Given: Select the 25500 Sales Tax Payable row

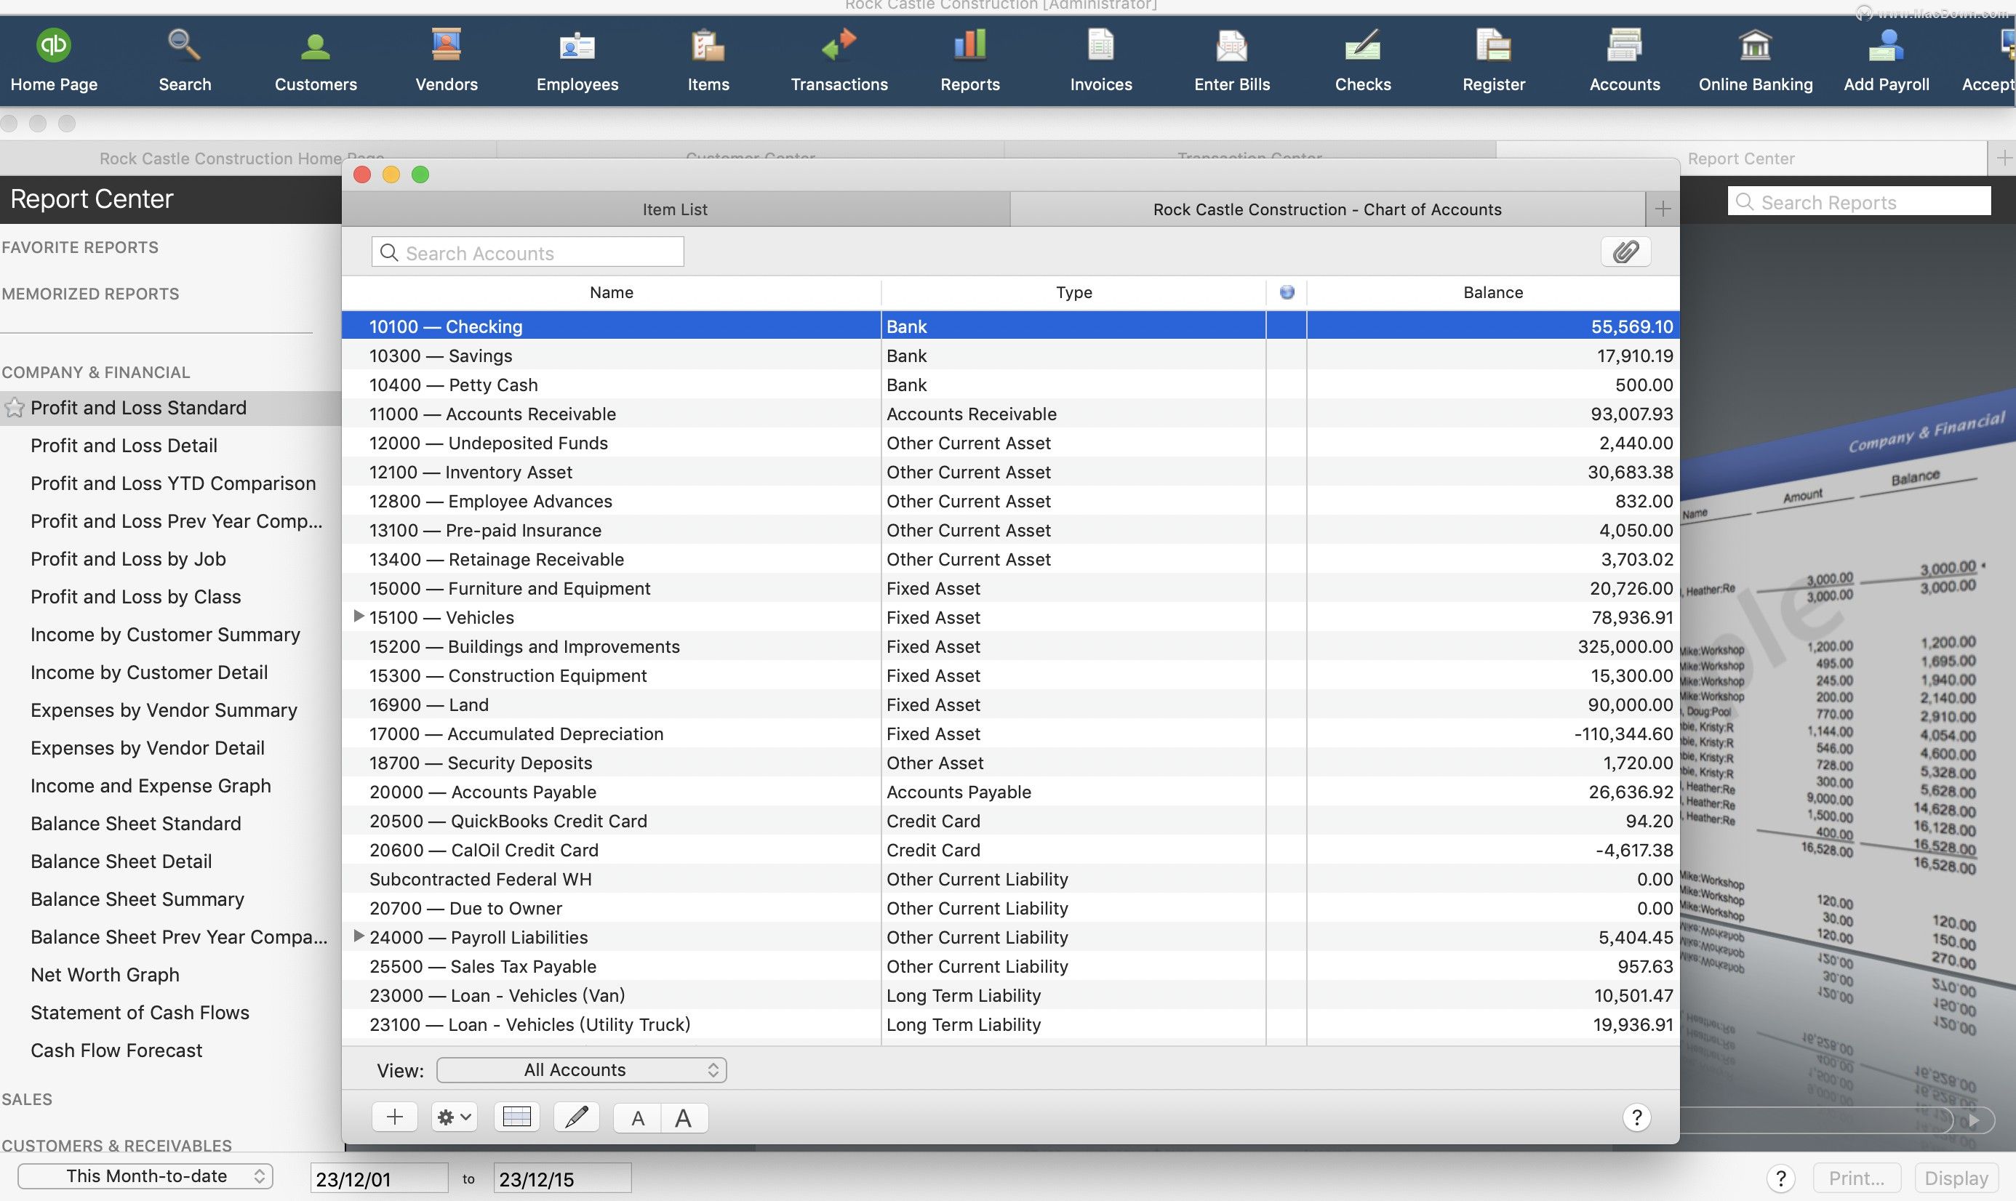Looking at the screenshot, I should point(1010,966).
